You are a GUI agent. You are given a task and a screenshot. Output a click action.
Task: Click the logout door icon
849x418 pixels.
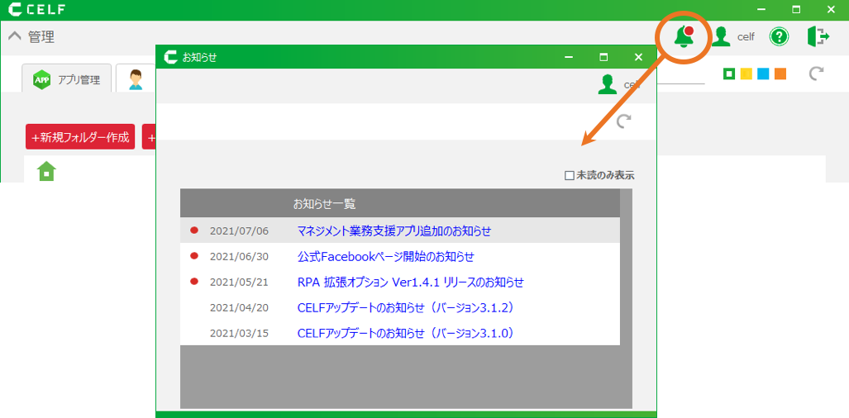tap(818, 36)
